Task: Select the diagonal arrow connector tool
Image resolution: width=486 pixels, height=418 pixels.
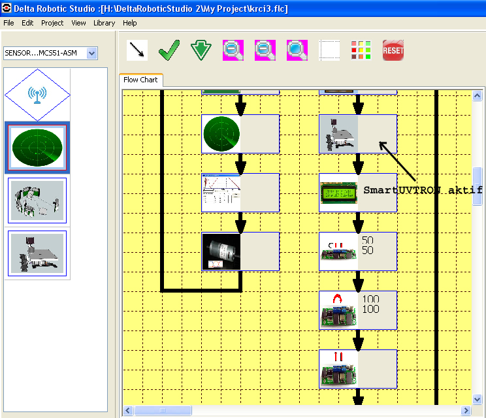Action: [x=137, y=50]
